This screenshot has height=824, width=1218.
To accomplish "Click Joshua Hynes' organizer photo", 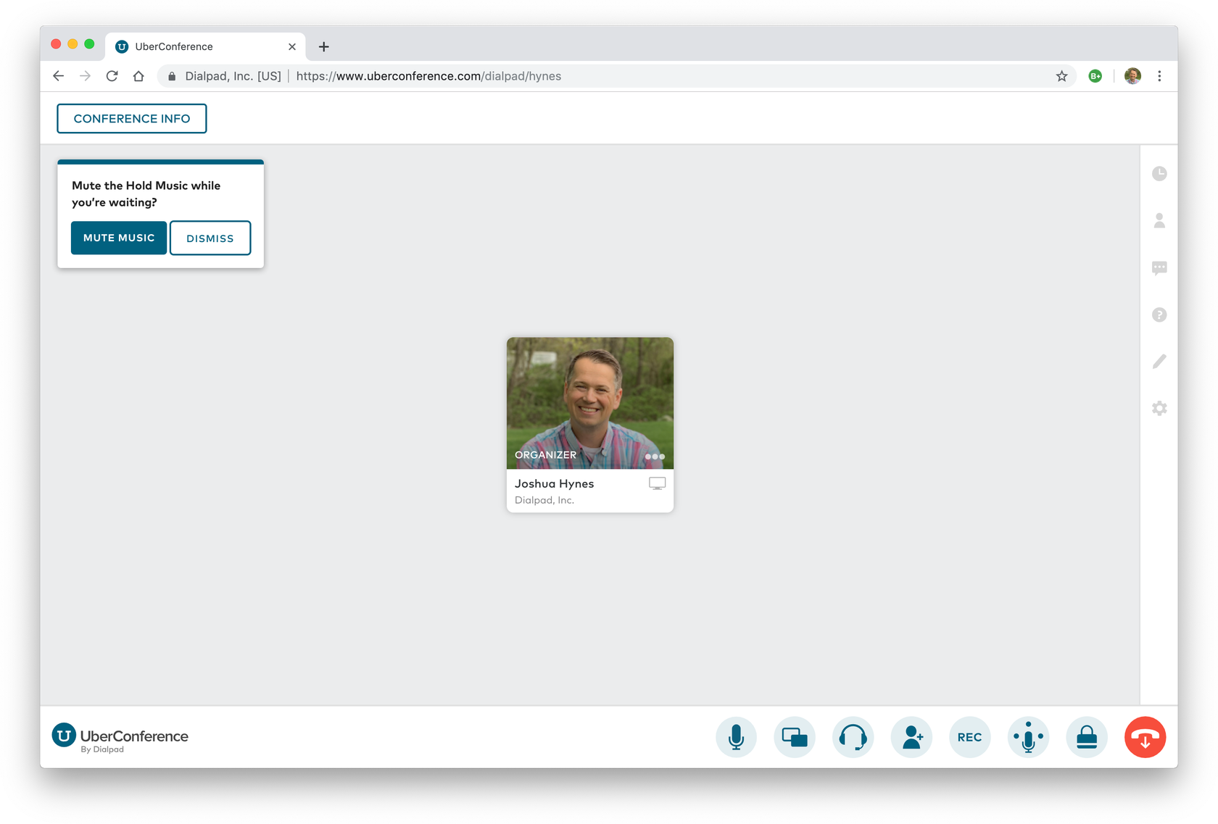I will [x=590, y=403].
